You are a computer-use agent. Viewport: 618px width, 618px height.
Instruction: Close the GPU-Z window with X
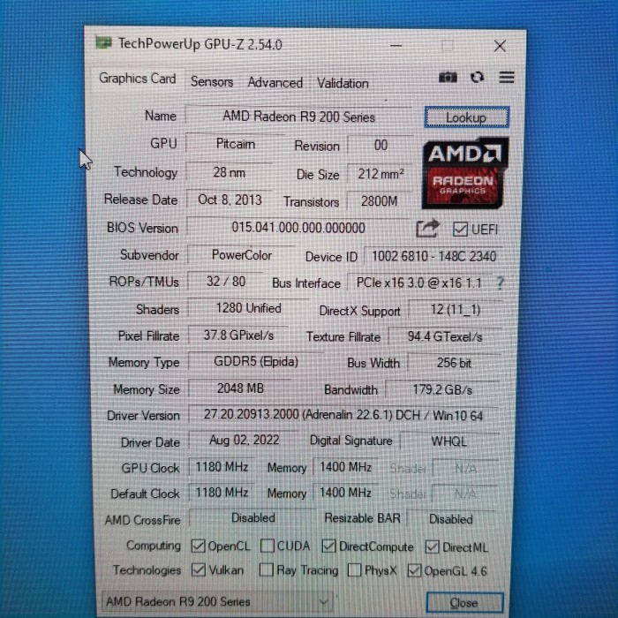(500, 46)
